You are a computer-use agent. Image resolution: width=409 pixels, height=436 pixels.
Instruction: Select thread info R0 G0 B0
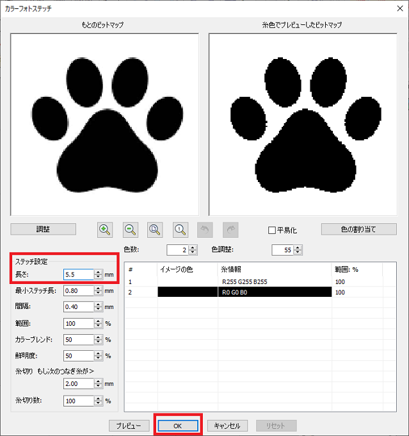(x=235, y=292)
